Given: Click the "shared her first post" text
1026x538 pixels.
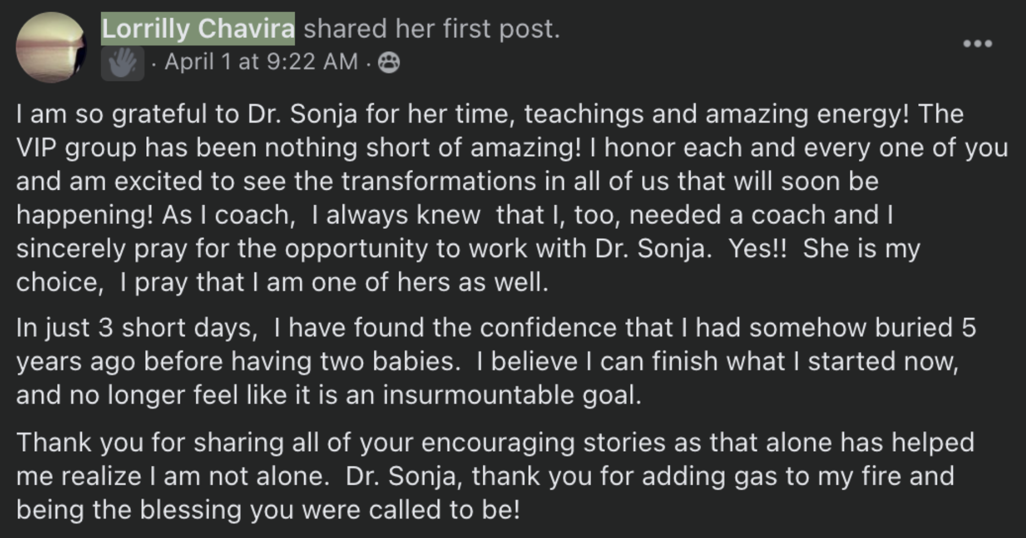Looking at the screenshot, I should 432,29.
